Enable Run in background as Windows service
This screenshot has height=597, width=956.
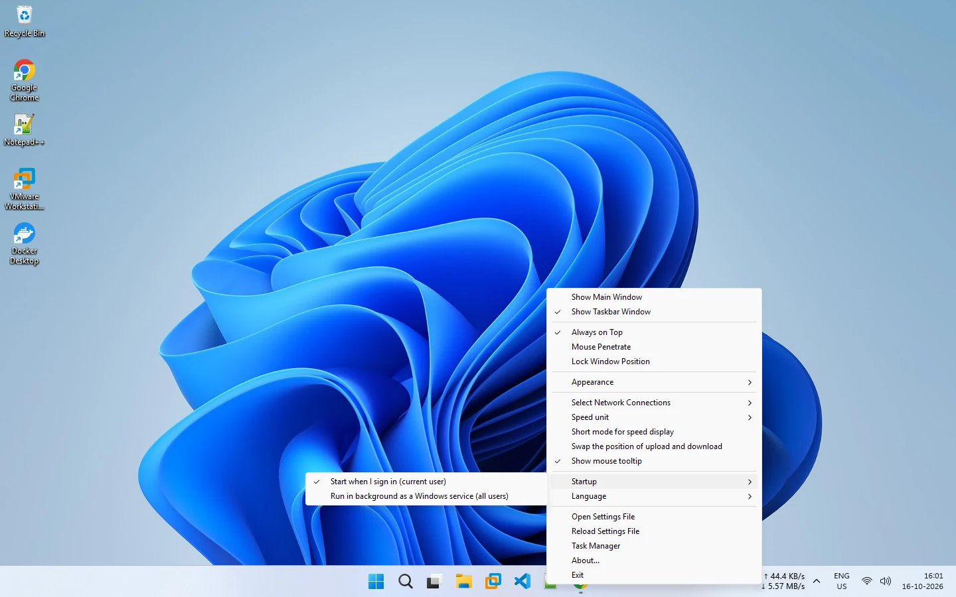click(x=426, y=496)
